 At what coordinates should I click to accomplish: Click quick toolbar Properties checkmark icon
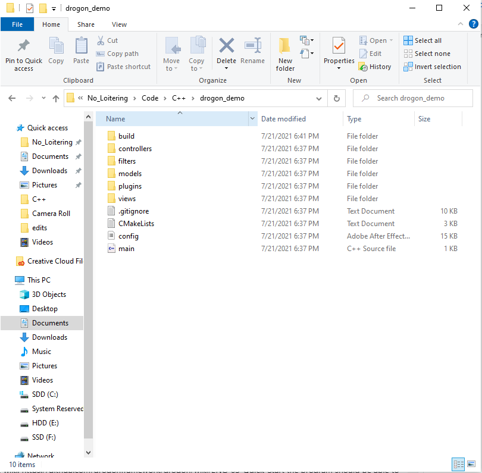30,8
